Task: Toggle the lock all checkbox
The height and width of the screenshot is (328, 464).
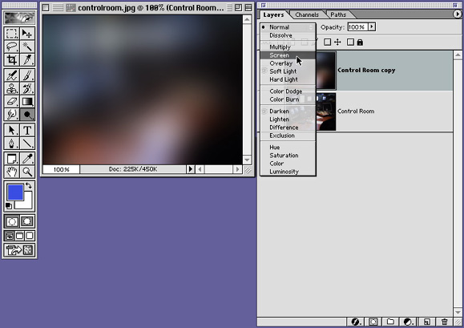Action: (x=350, y=43)
